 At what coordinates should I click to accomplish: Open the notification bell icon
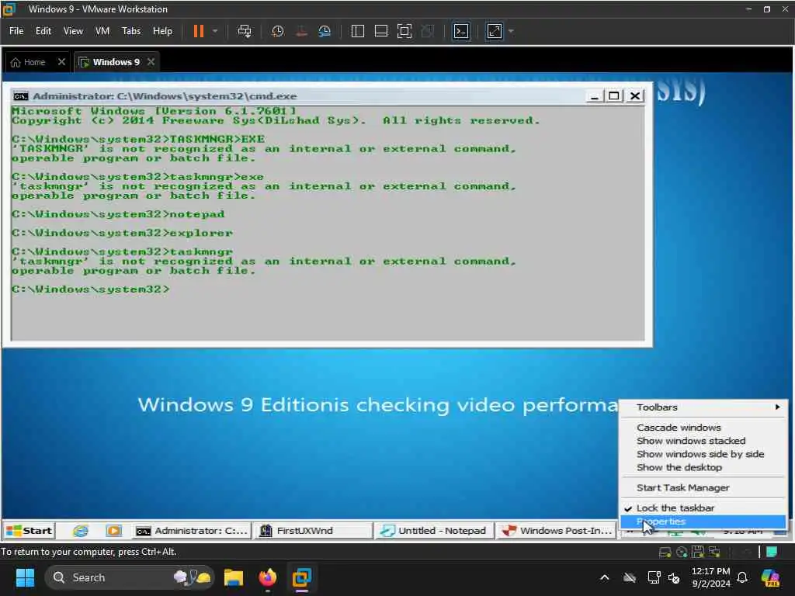[742, 577]
